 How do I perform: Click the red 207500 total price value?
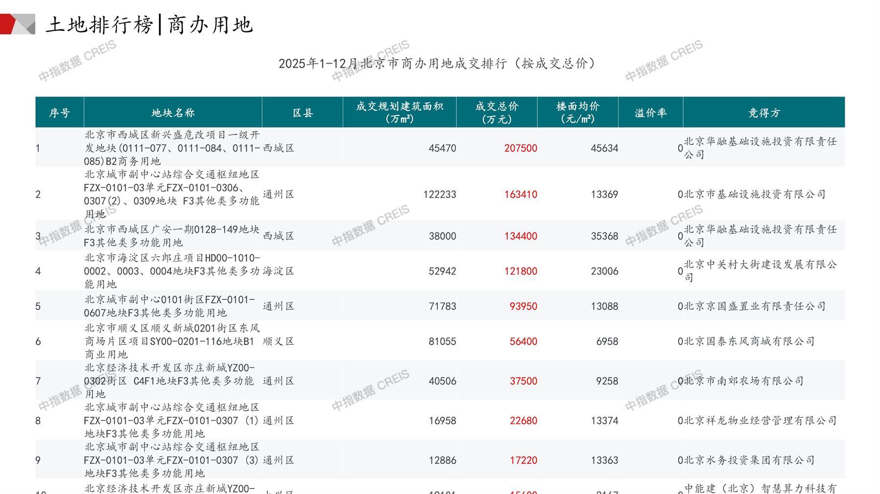(521, 148)
